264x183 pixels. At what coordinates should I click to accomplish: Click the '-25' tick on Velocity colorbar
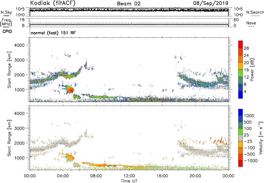click(x=248, y=141)
